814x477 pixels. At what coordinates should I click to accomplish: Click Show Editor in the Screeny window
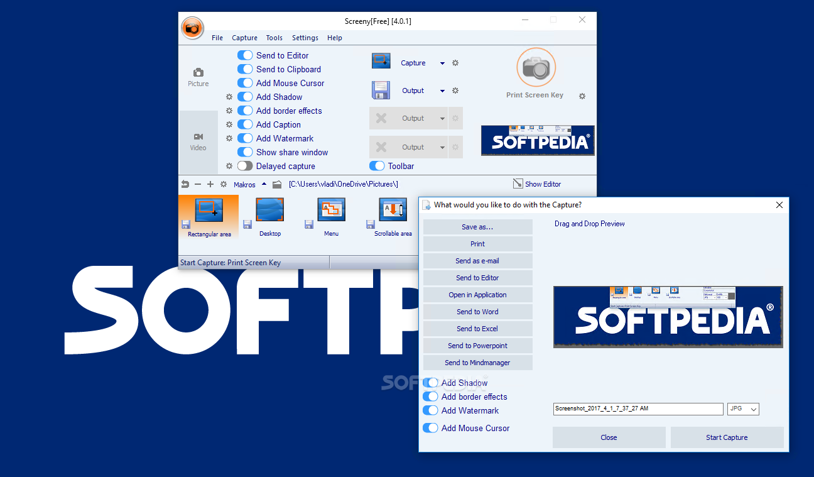tap(537, 184)
